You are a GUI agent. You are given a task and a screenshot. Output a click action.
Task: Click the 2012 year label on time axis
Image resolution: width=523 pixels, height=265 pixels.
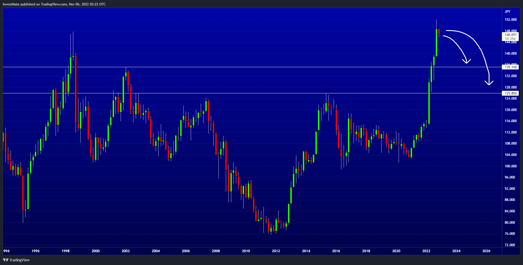(x=276, y=251)
